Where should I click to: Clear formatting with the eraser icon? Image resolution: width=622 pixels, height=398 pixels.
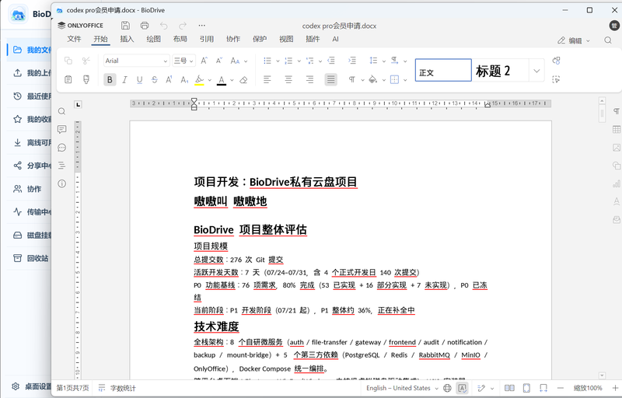243,80
